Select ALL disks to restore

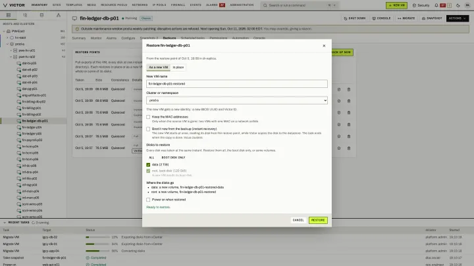pyautogui.click(x=151, y=158)
